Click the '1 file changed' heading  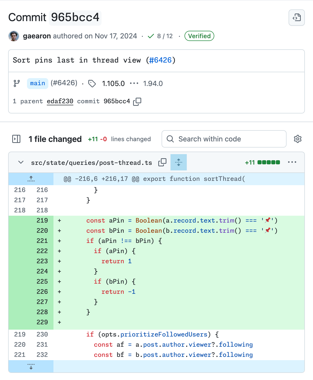(55, 139)
